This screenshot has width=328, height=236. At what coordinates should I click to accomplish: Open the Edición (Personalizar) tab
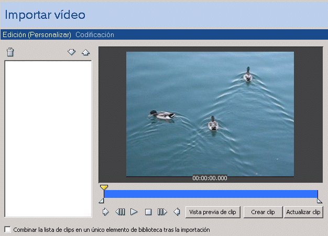tap(36, 35)
